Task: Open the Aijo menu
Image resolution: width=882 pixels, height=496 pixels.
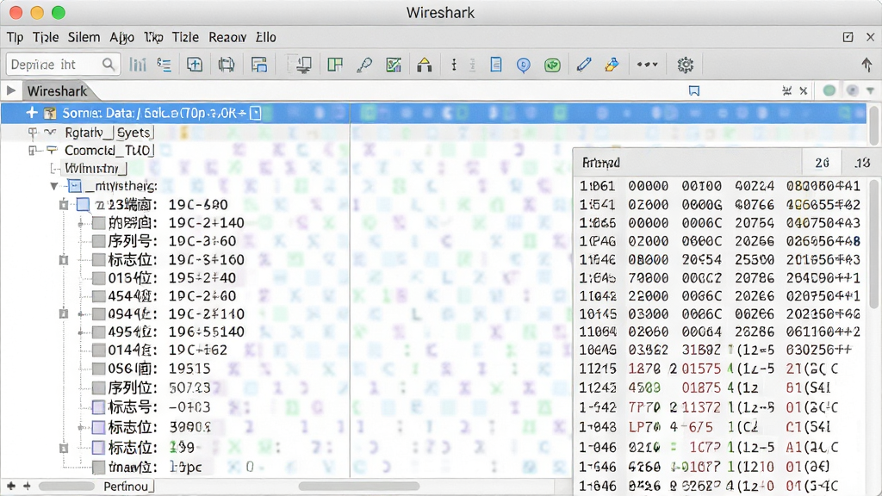Action: pos(121,37)
